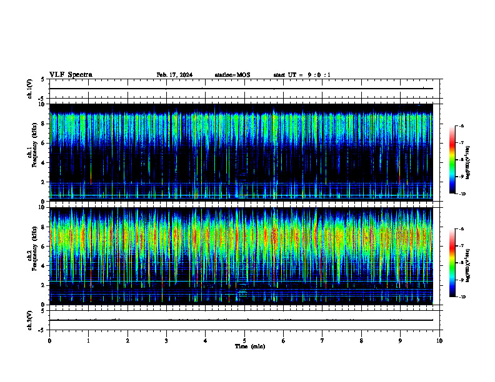495x382 pixels.
Task: Click the time axis tick label "5"
Action: pyautogui.click(x=244, y=341)
